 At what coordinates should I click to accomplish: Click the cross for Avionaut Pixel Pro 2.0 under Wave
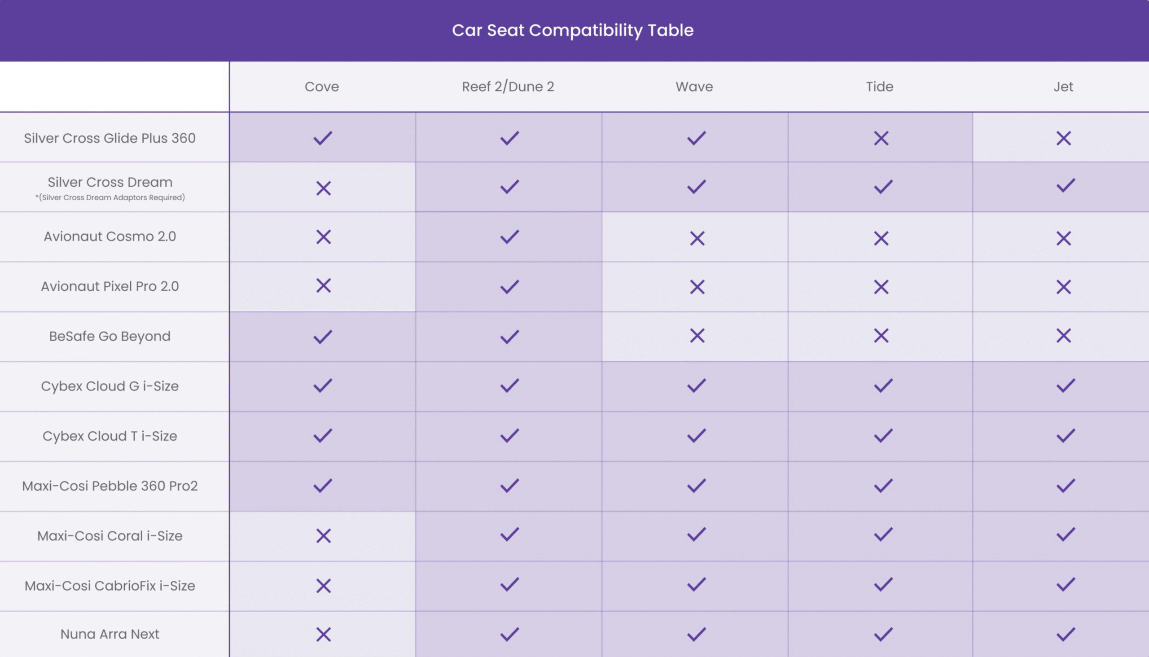coord(697,287)
